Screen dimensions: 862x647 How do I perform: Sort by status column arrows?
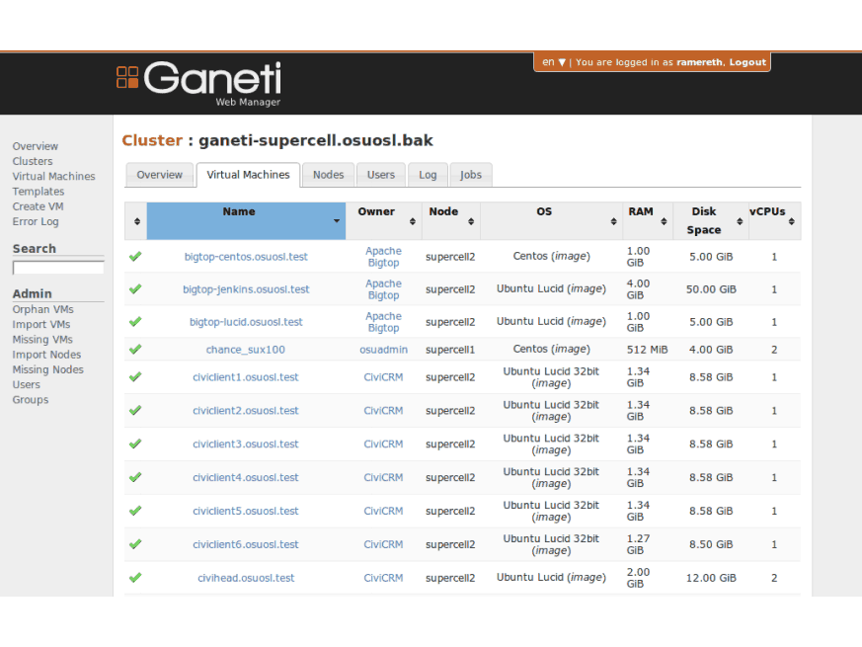tap(137, 221)
